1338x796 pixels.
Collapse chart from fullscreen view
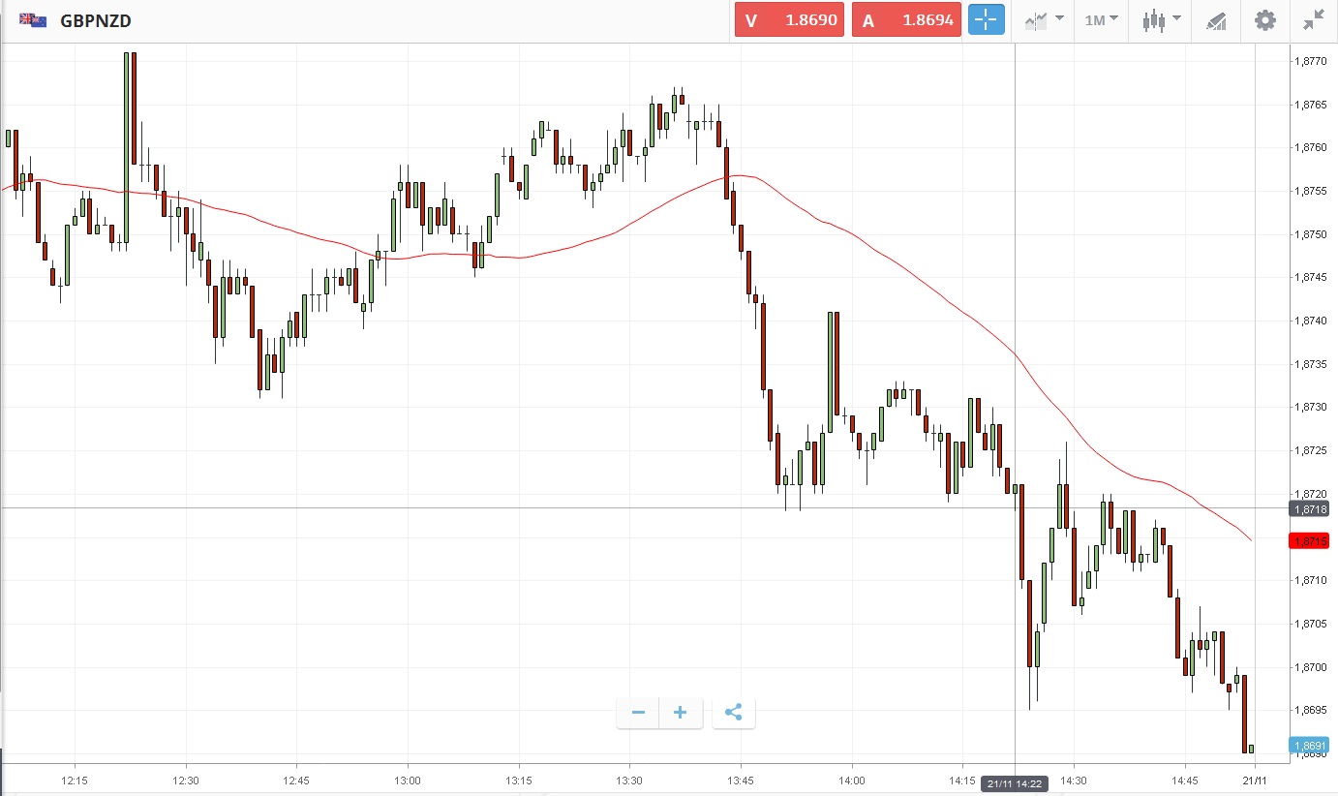[x=1313, y=20]
